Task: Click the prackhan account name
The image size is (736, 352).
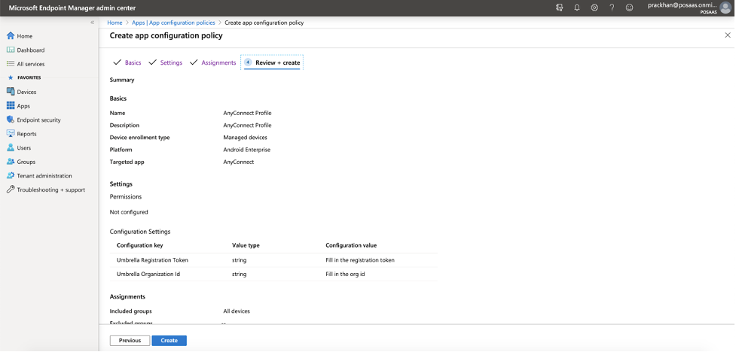Action: tap(683, 5)
